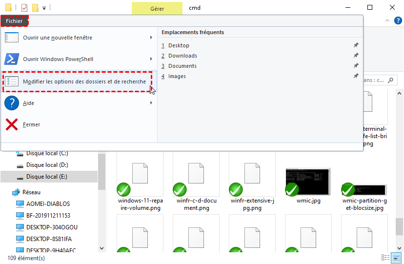Open Documents in frequent places

(x=182, y=66)
